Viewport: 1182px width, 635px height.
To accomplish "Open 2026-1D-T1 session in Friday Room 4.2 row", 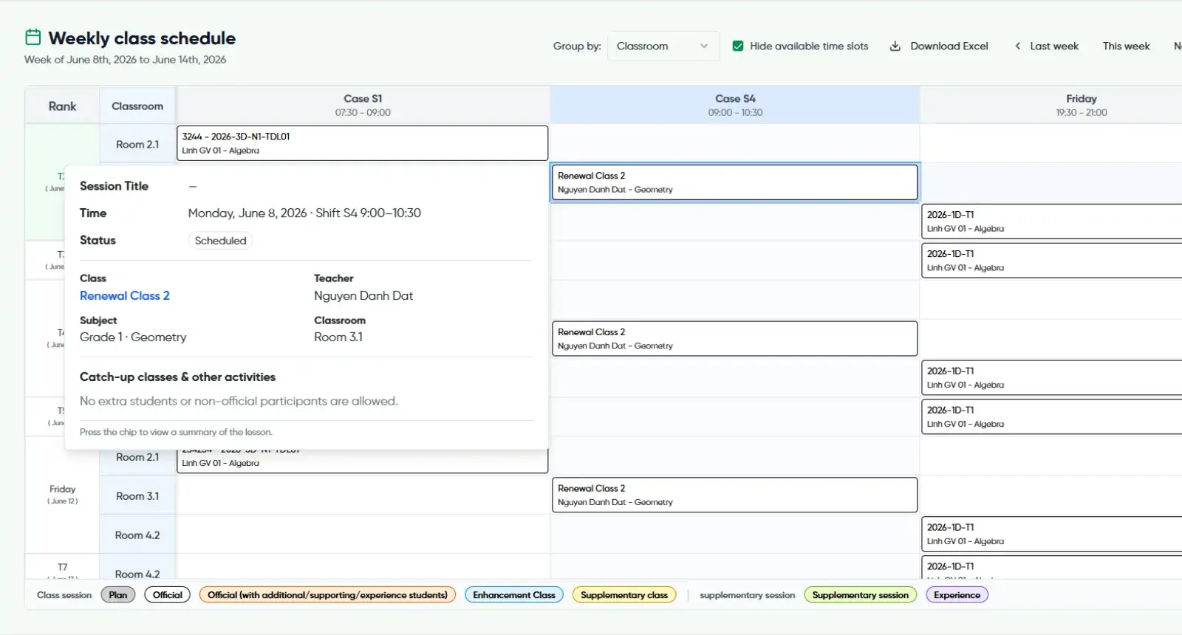I will click(1052, 534).
